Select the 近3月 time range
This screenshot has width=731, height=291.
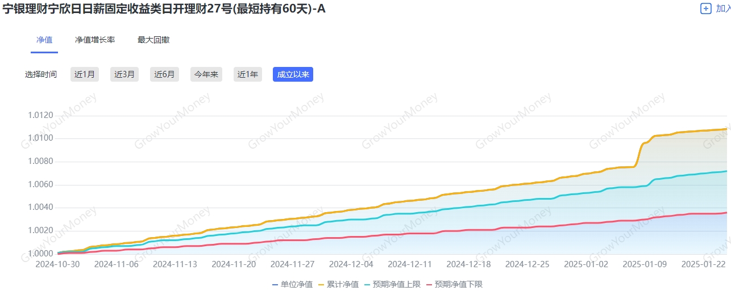point(124,74)
